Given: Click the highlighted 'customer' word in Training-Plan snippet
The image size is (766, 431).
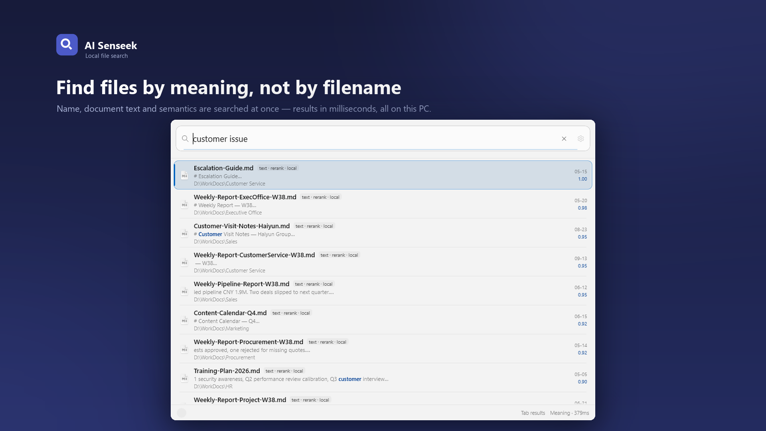Looking at the screenshot, I should tap(350, 379).
